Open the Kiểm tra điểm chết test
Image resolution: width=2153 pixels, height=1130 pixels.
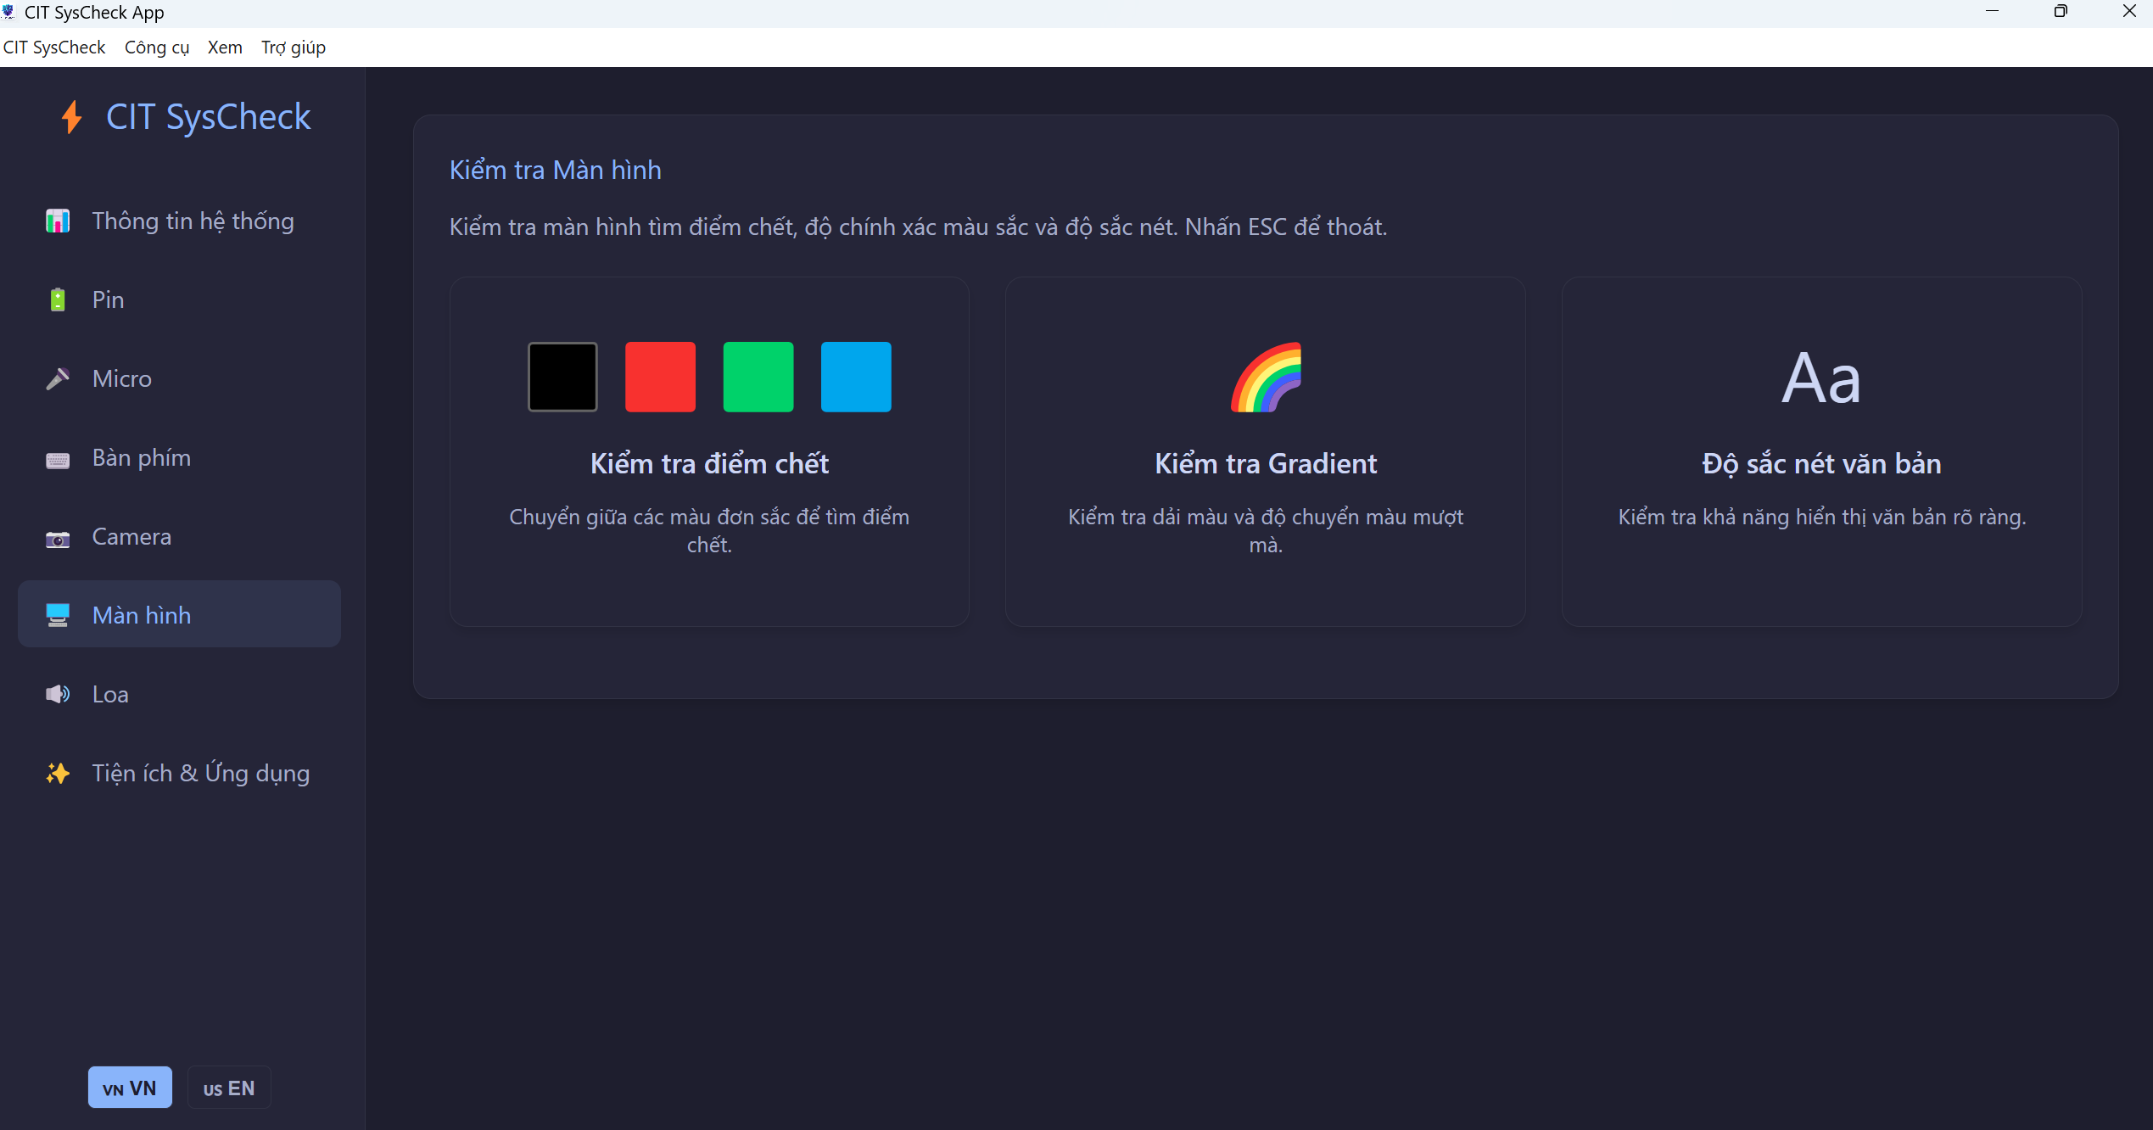(x=709, y=464)
